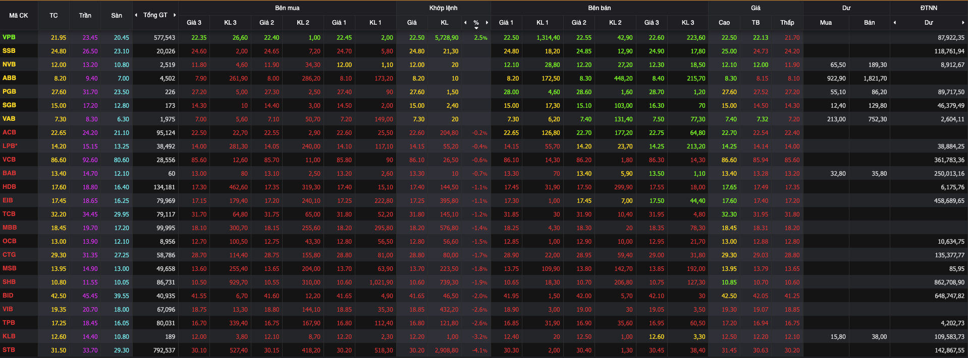Click VPB total value 577,543
Image resolution: width=968 pixels, height=358 pixels.
[x=165, y=38]
